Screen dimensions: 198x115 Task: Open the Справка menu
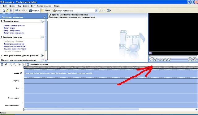click(57, 6)
